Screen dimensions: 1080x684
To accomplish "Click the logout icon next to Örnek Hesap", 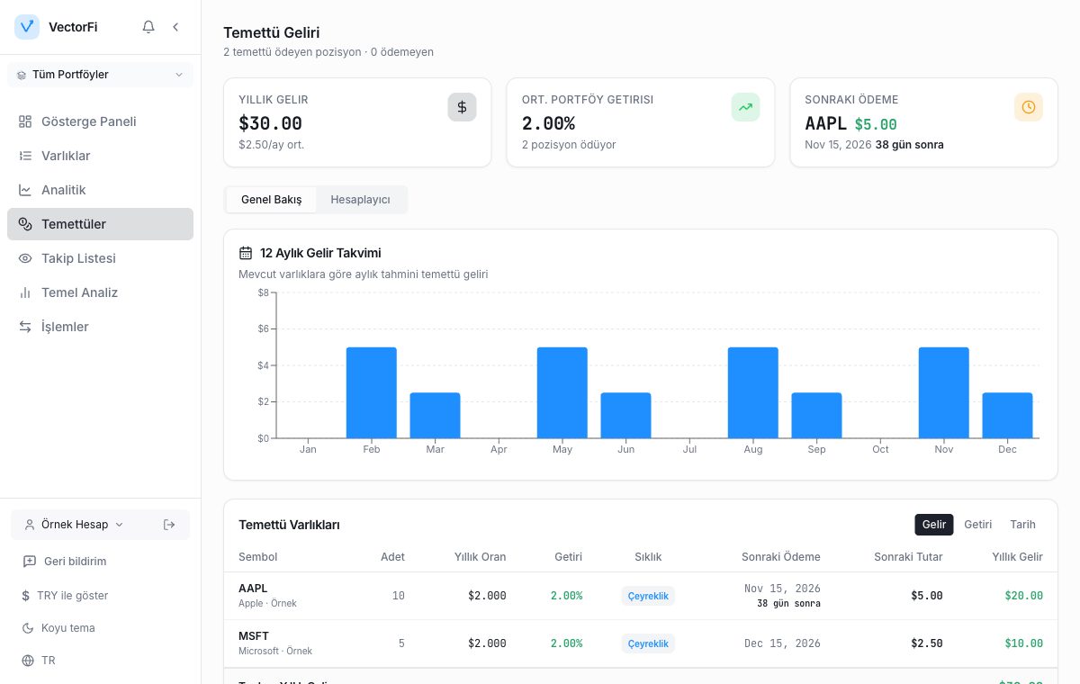I will pyautogui.click(x=169, y=525).
